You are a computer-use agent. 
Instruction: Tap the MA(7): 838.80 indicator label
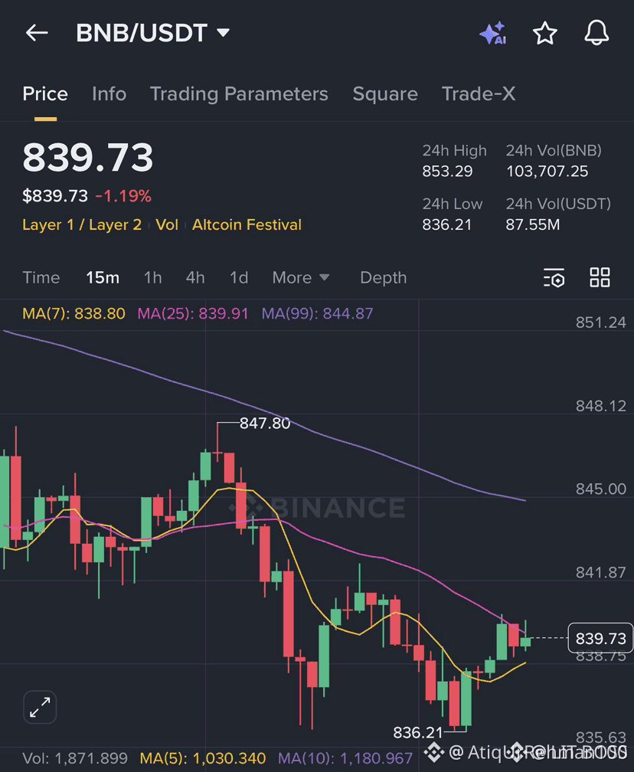(x=74, y=313)
